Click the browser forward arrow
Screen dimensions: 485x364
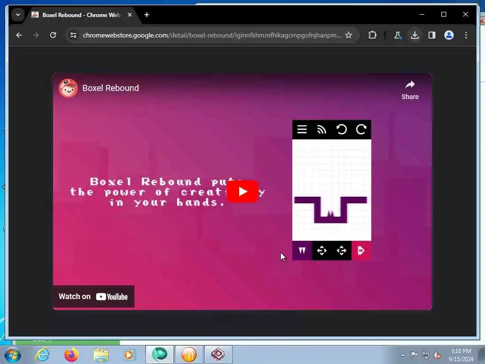click(36, 35)
